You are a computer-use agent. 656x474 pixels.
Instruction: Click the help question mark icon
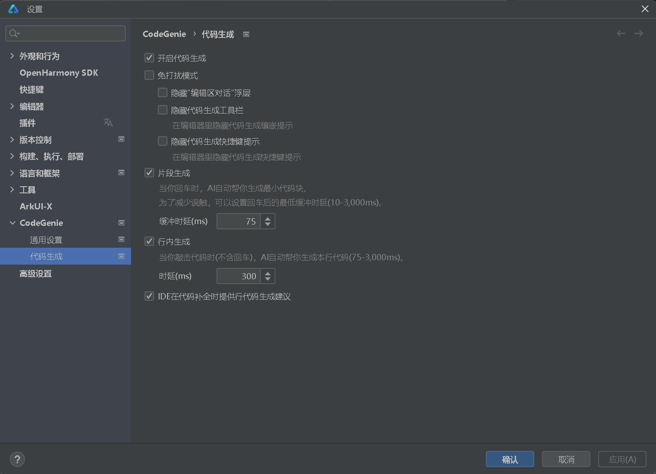coord(17,459)
